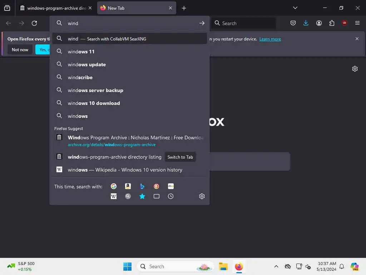Select wind Search with CollabVM SearXNG
The image size is (366, 275).
[x=129, y=39]
